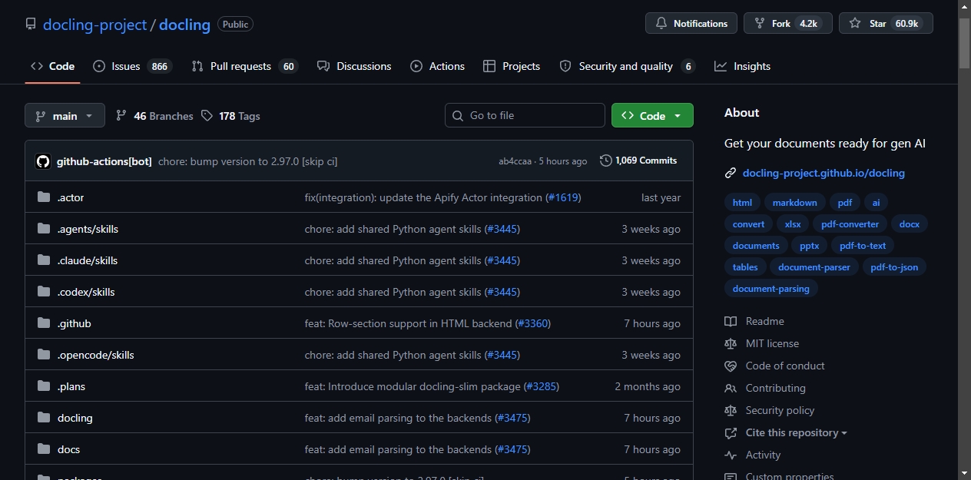Viewport: 971px width, 480px height.
Task: Click the .opencode/skills folder icon
Action: [x=44, y=355]
